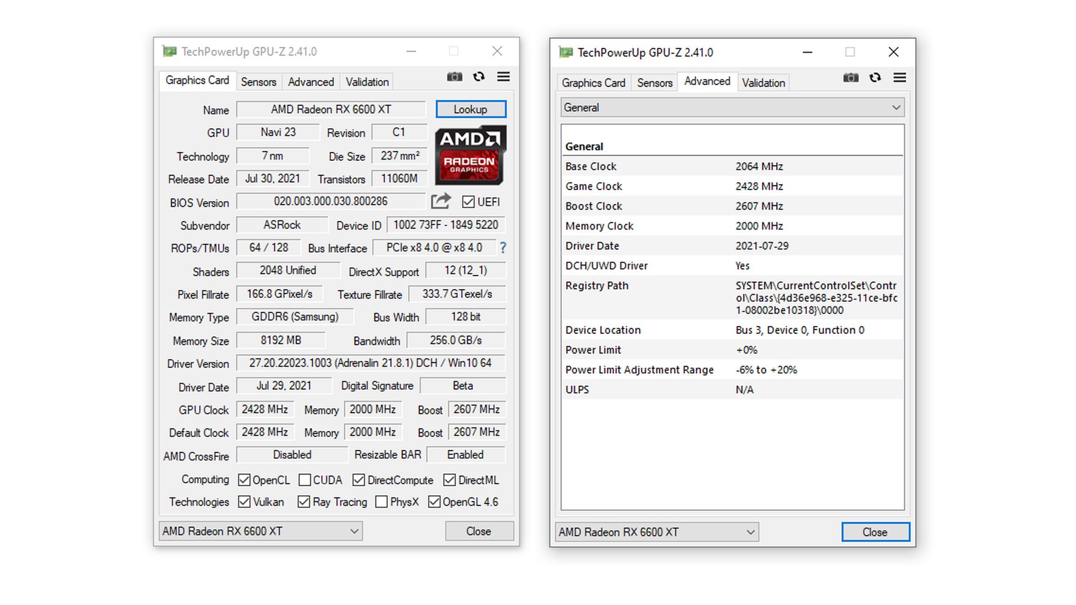Switch to Sensors tab in left window
The height and width of the screenshot is (605, 1076).
258,82
